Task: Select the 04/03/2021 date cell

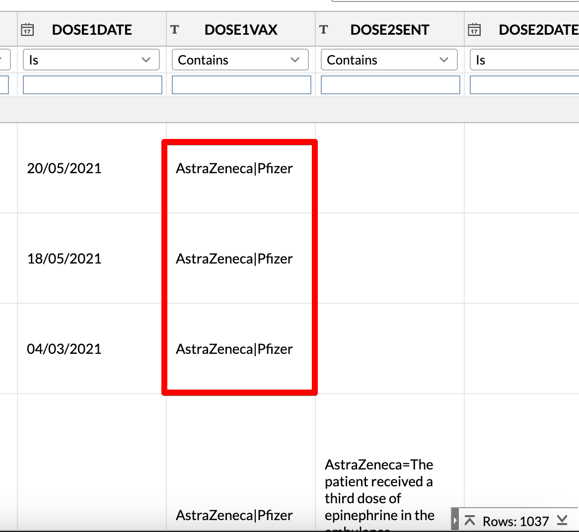Action: pyautogui.click(x=92, y=349)
